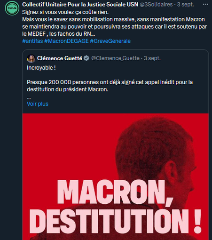
Task: Open the three-dot more options menu
Action: click(205, 5)
